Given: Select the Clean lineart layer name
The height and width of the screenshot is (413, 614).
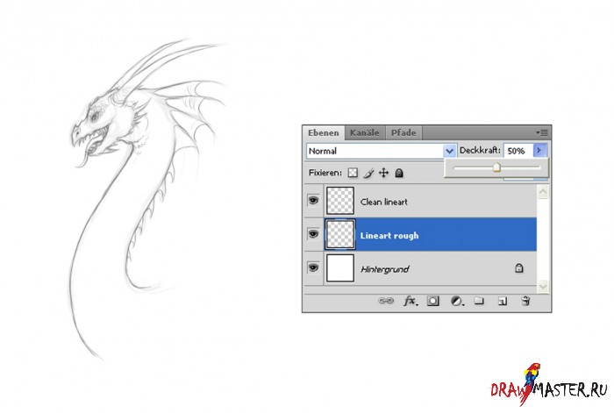Looking at the screenshot, I should click(x=384, y=202).
